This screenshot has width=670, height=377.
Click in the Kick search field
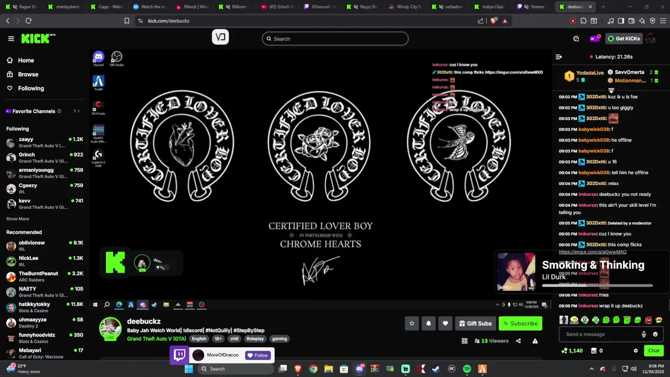point(335,39)
